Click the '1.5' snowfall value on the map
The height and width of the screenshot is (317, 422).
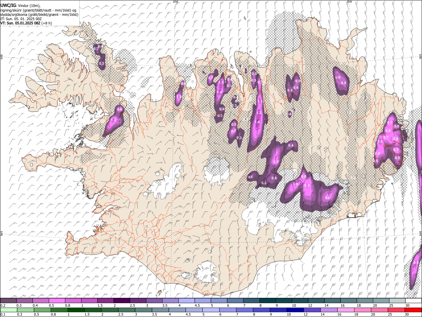[x=221, y=82]
